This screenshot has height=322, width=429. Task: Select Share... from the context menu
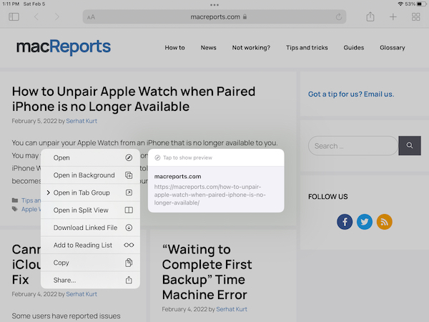[90, 280]
